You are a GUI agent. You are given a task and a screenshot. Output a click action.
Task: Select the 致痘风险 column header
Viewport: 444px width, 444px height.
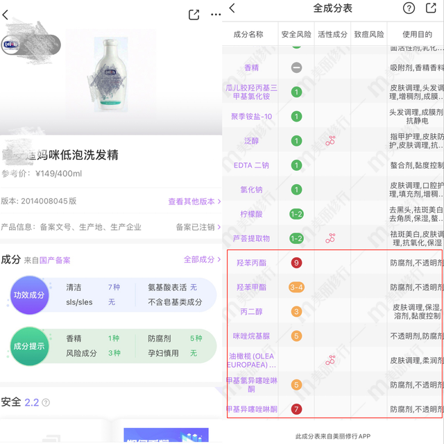click(x=369, y=34)
